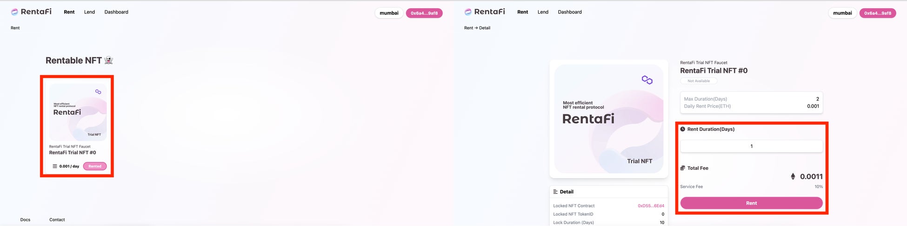This screenshot has width=907, height=226.
Task: Click the Polygon chain icon on the small NFT card
Action: [x=98, y=92]
